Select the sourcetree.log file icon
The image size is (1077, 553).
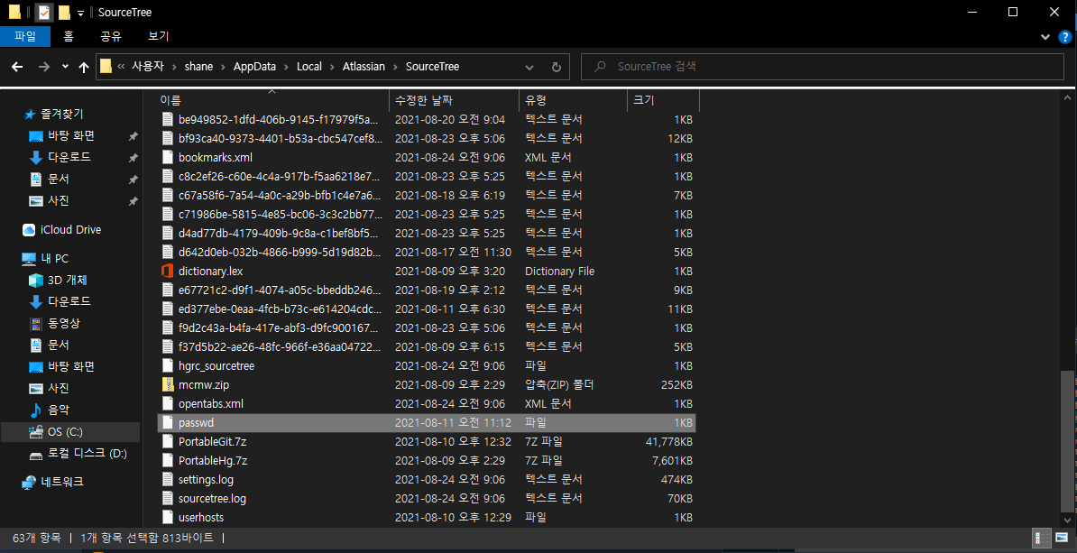[x=168, y=498]
